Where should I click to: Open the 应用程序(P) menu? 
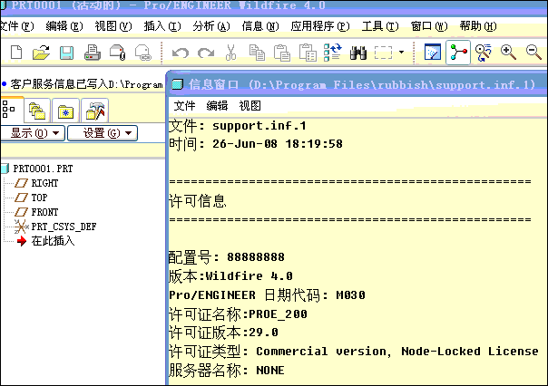coord(320,26)
